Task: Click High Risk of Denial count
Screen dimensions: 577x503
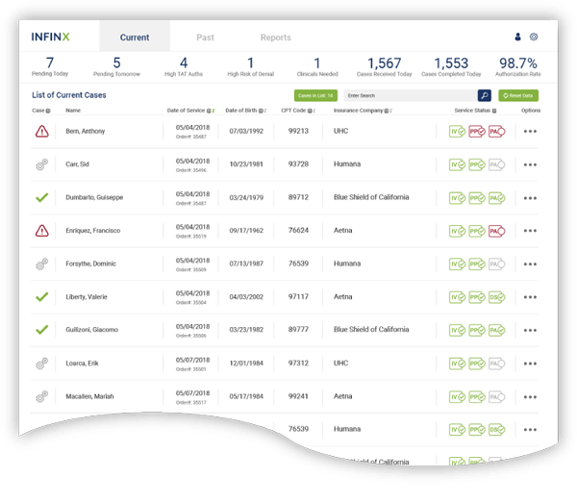Action: tap(251, 63)
